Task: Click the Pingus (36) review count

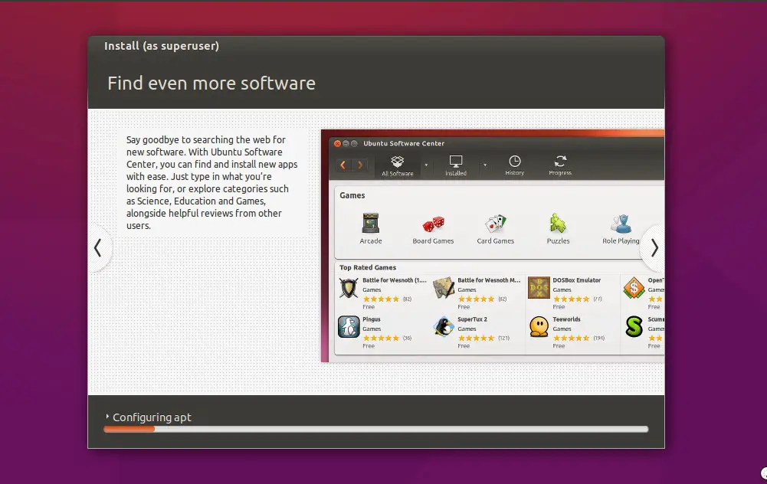Action: click(x=407, y=338)
